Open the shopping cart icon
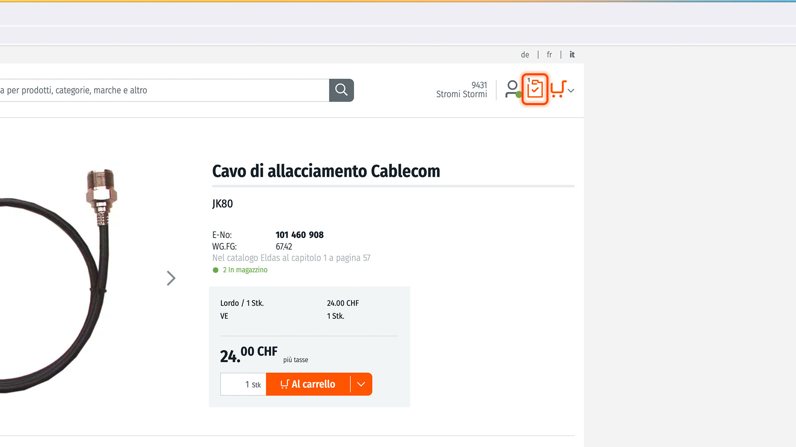Screen dimensions: 796x447 558,89
